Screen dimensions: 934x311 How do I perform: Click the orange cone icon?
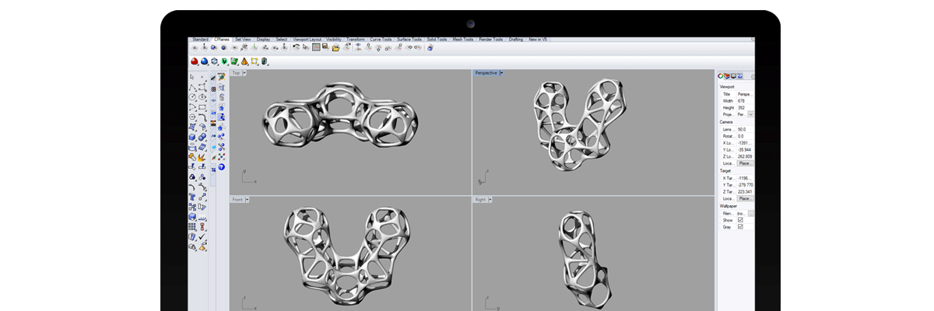[244, 61]
